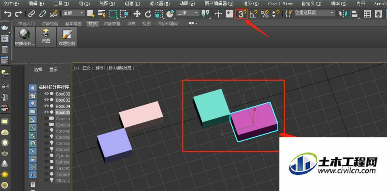The height and width of the screenshot is (191, 387).
Task: Click the Align tool icon
Action: tap(354, 14)
